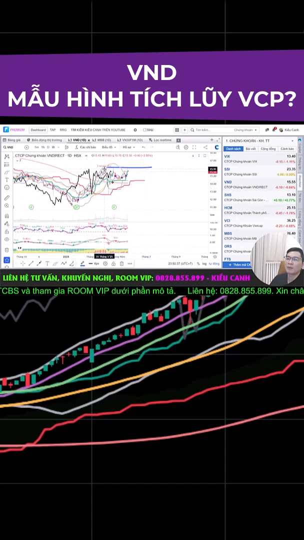Screen dimensions: 304x540
Task: Click the share chart icon
Action: (x=205, y=147)
